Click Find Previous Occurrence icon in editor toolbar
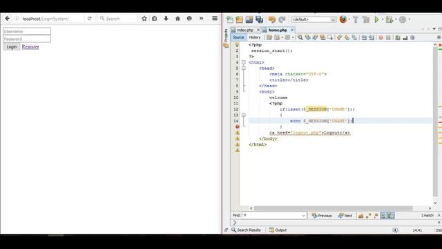 coord(307,37)
